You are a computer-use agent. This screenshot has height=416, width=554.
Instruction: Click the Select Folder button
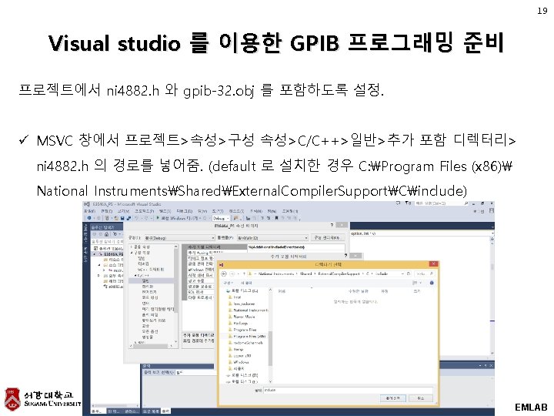(x=392, y=398)
